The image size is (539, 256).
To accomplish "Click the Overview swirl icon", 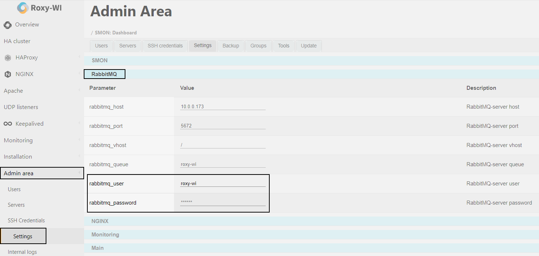I will pos(8,25).
